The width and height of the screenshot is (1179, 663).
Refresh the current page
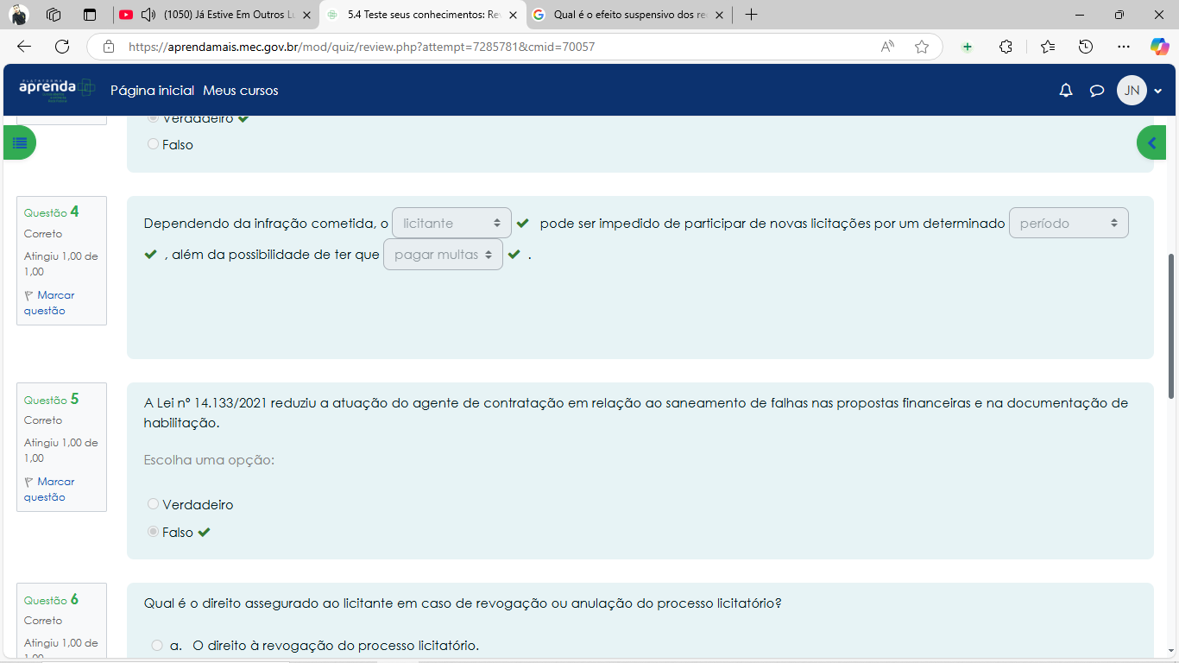[62, 47]
